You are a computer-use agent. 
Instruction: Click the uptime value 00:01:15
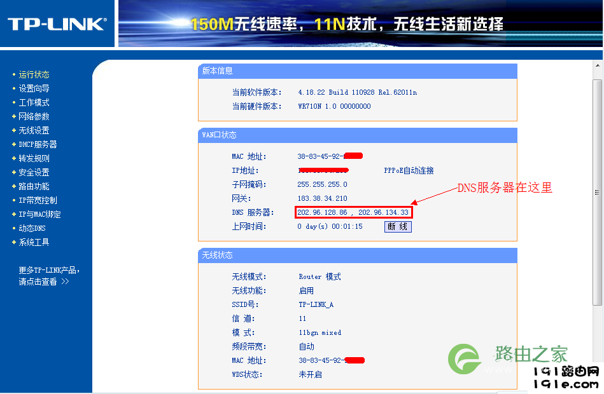[x=347, y=226]
